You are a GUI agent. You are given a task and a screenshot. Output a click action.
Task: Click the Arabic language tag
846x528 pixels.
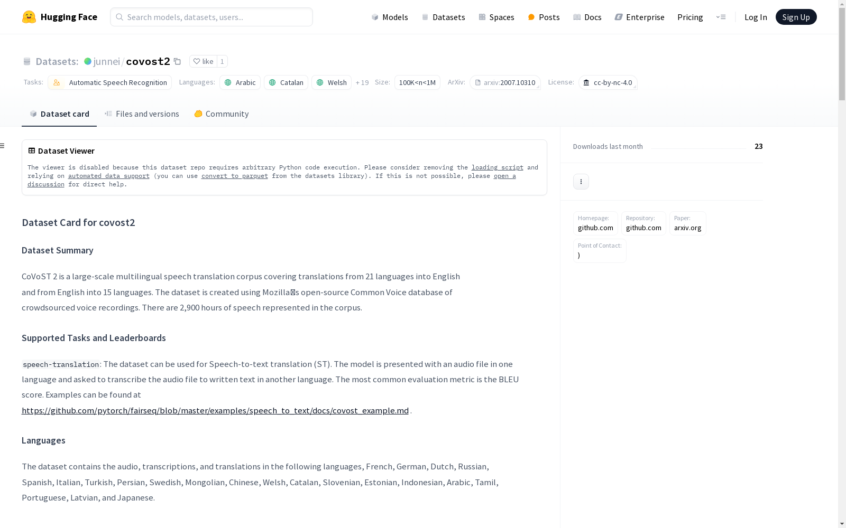pos(240,82)
